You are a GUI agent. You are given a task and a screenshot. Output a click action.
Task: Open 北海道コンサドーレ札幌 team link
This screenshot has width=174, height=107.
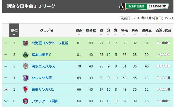pyautogui.click(x=50, y=43)
